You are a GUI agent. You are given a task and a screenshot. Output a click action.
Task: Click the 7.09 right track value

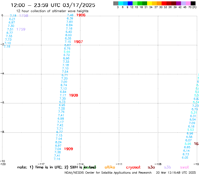192,123
